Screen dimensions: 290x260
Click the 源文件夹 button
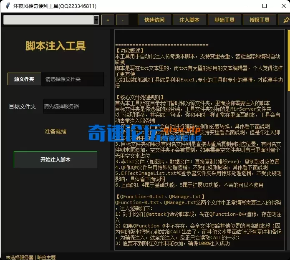(24, 79)
